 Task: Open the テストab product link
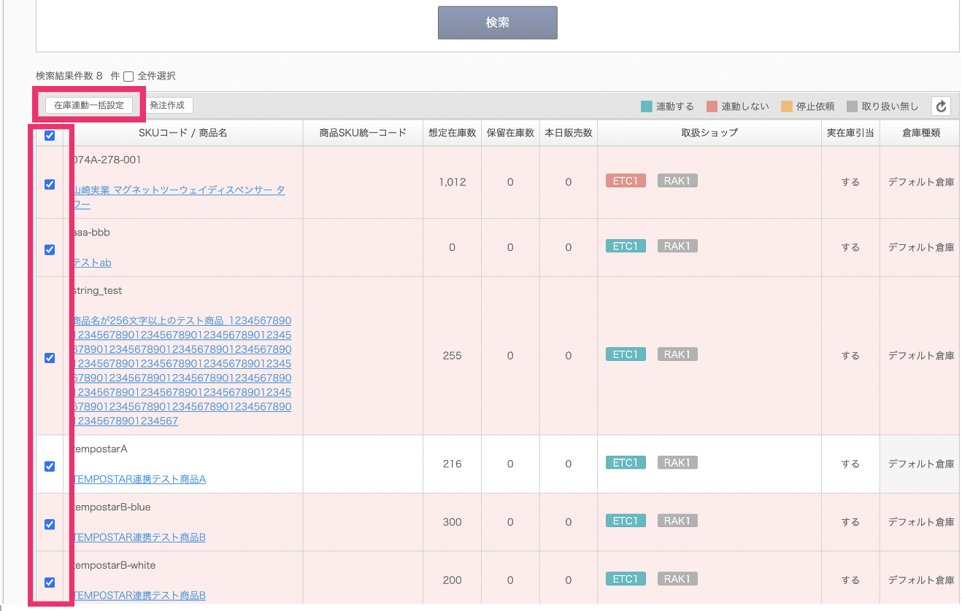coord(92,262)
